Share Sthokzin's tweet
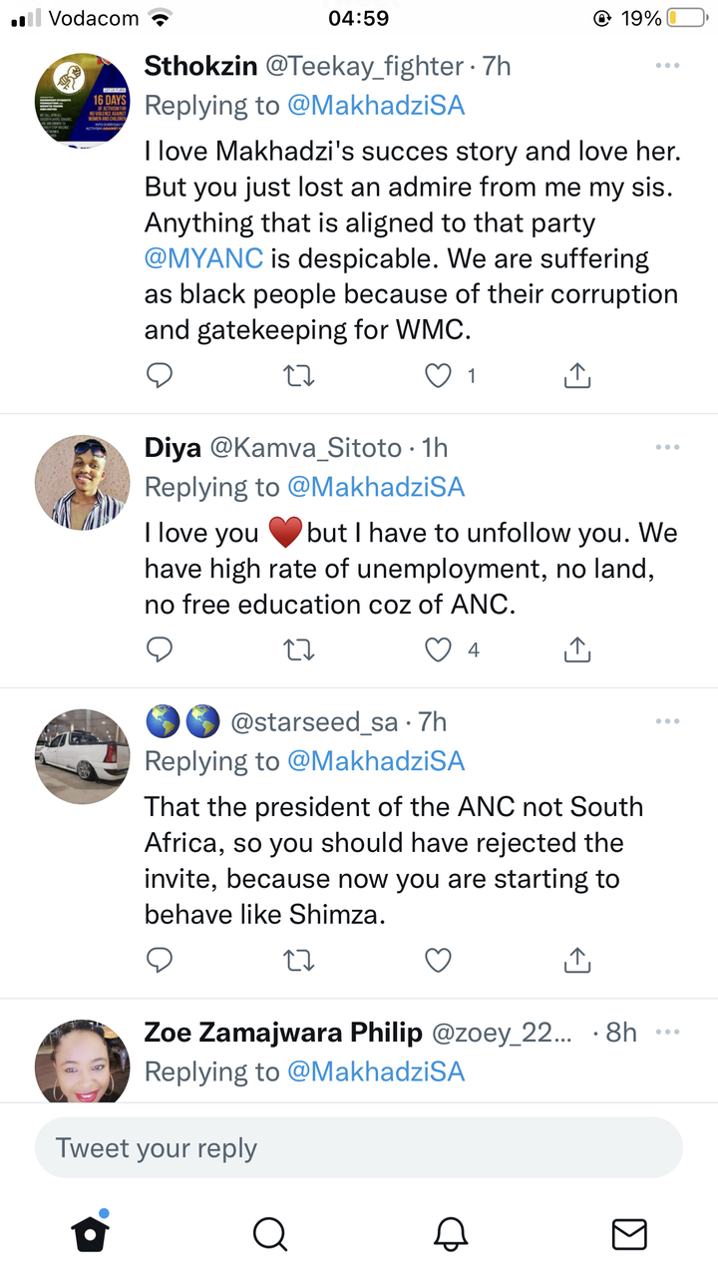Image resolution: width=718 pixels, height=1277 pixels. pyautogui.click(x=577, y=375)
